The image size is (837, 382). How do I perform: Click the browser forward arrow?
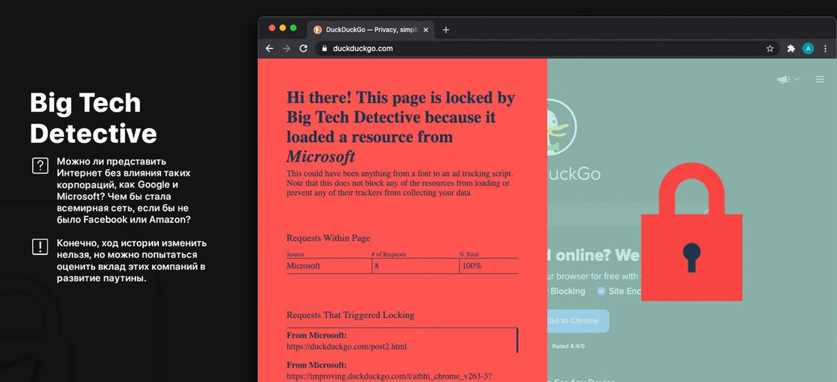point(286,49)
